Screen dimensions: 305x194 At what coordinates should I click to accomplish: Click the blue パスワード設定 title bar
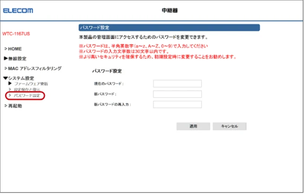pyautogui.click(x=170, y=28)
